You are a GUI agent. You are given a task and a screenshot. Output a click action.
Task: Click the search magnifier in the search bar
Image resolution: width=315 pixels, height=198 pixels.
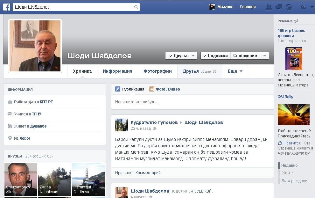point(136,6)
